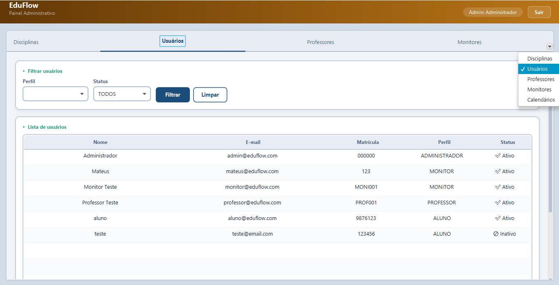
Task: Open the Status dropdown showing TODOS
Action: [122, 94]
